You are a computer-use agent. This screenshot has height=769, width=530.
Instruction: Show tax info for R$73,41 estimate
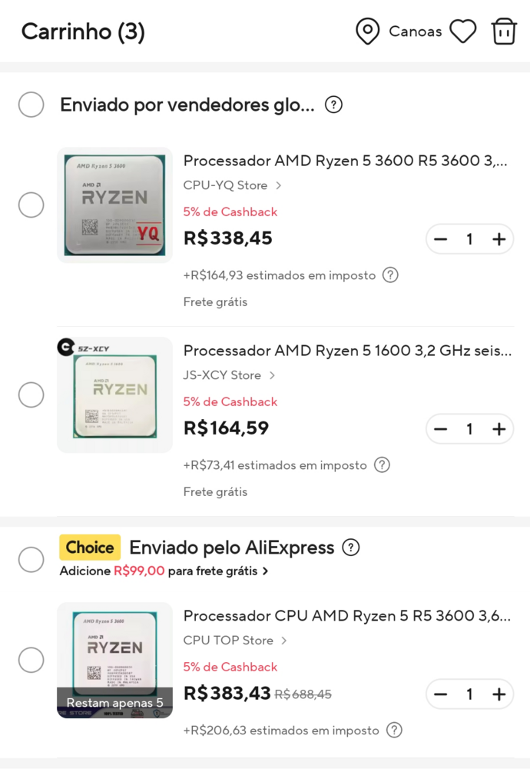click(x=382, y=464)
